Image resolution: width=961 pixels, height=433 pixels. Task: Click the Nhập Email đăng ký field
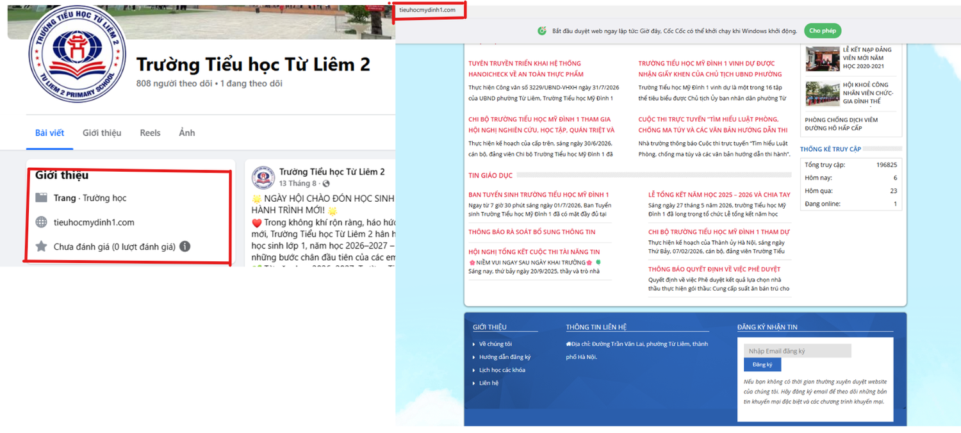tap(798, 351)
